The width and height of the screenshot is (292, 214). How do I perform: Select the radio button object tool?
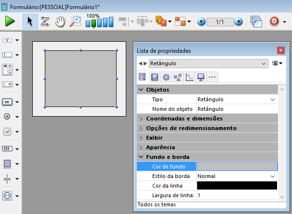point(7,117)
